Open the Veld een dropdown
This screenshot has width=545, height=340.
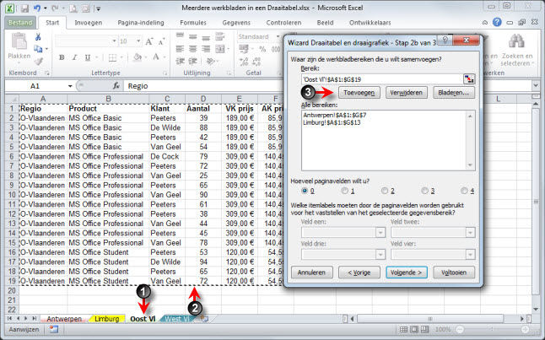point(380,232)
